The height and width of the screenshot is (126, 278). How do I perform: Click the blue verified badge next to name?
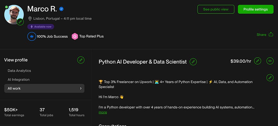click(62, 9)
